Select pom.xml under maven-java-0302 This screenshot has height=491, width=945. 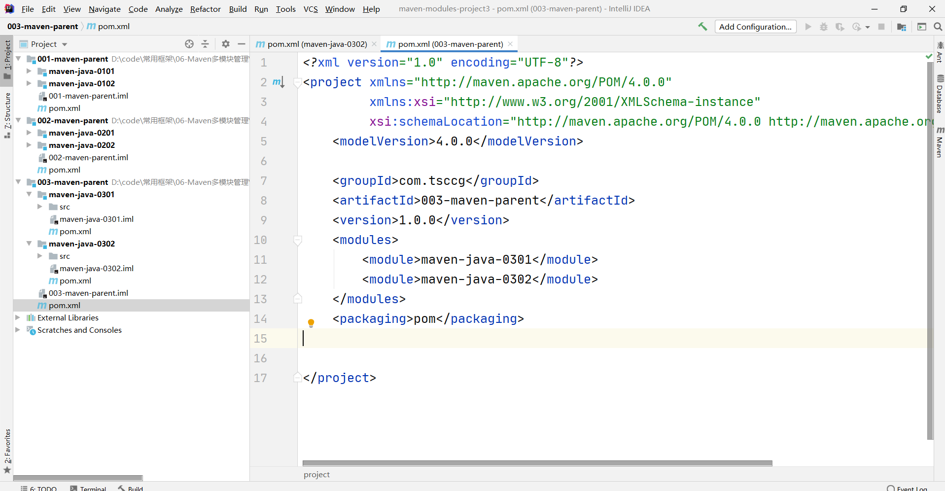click(75, 281)
